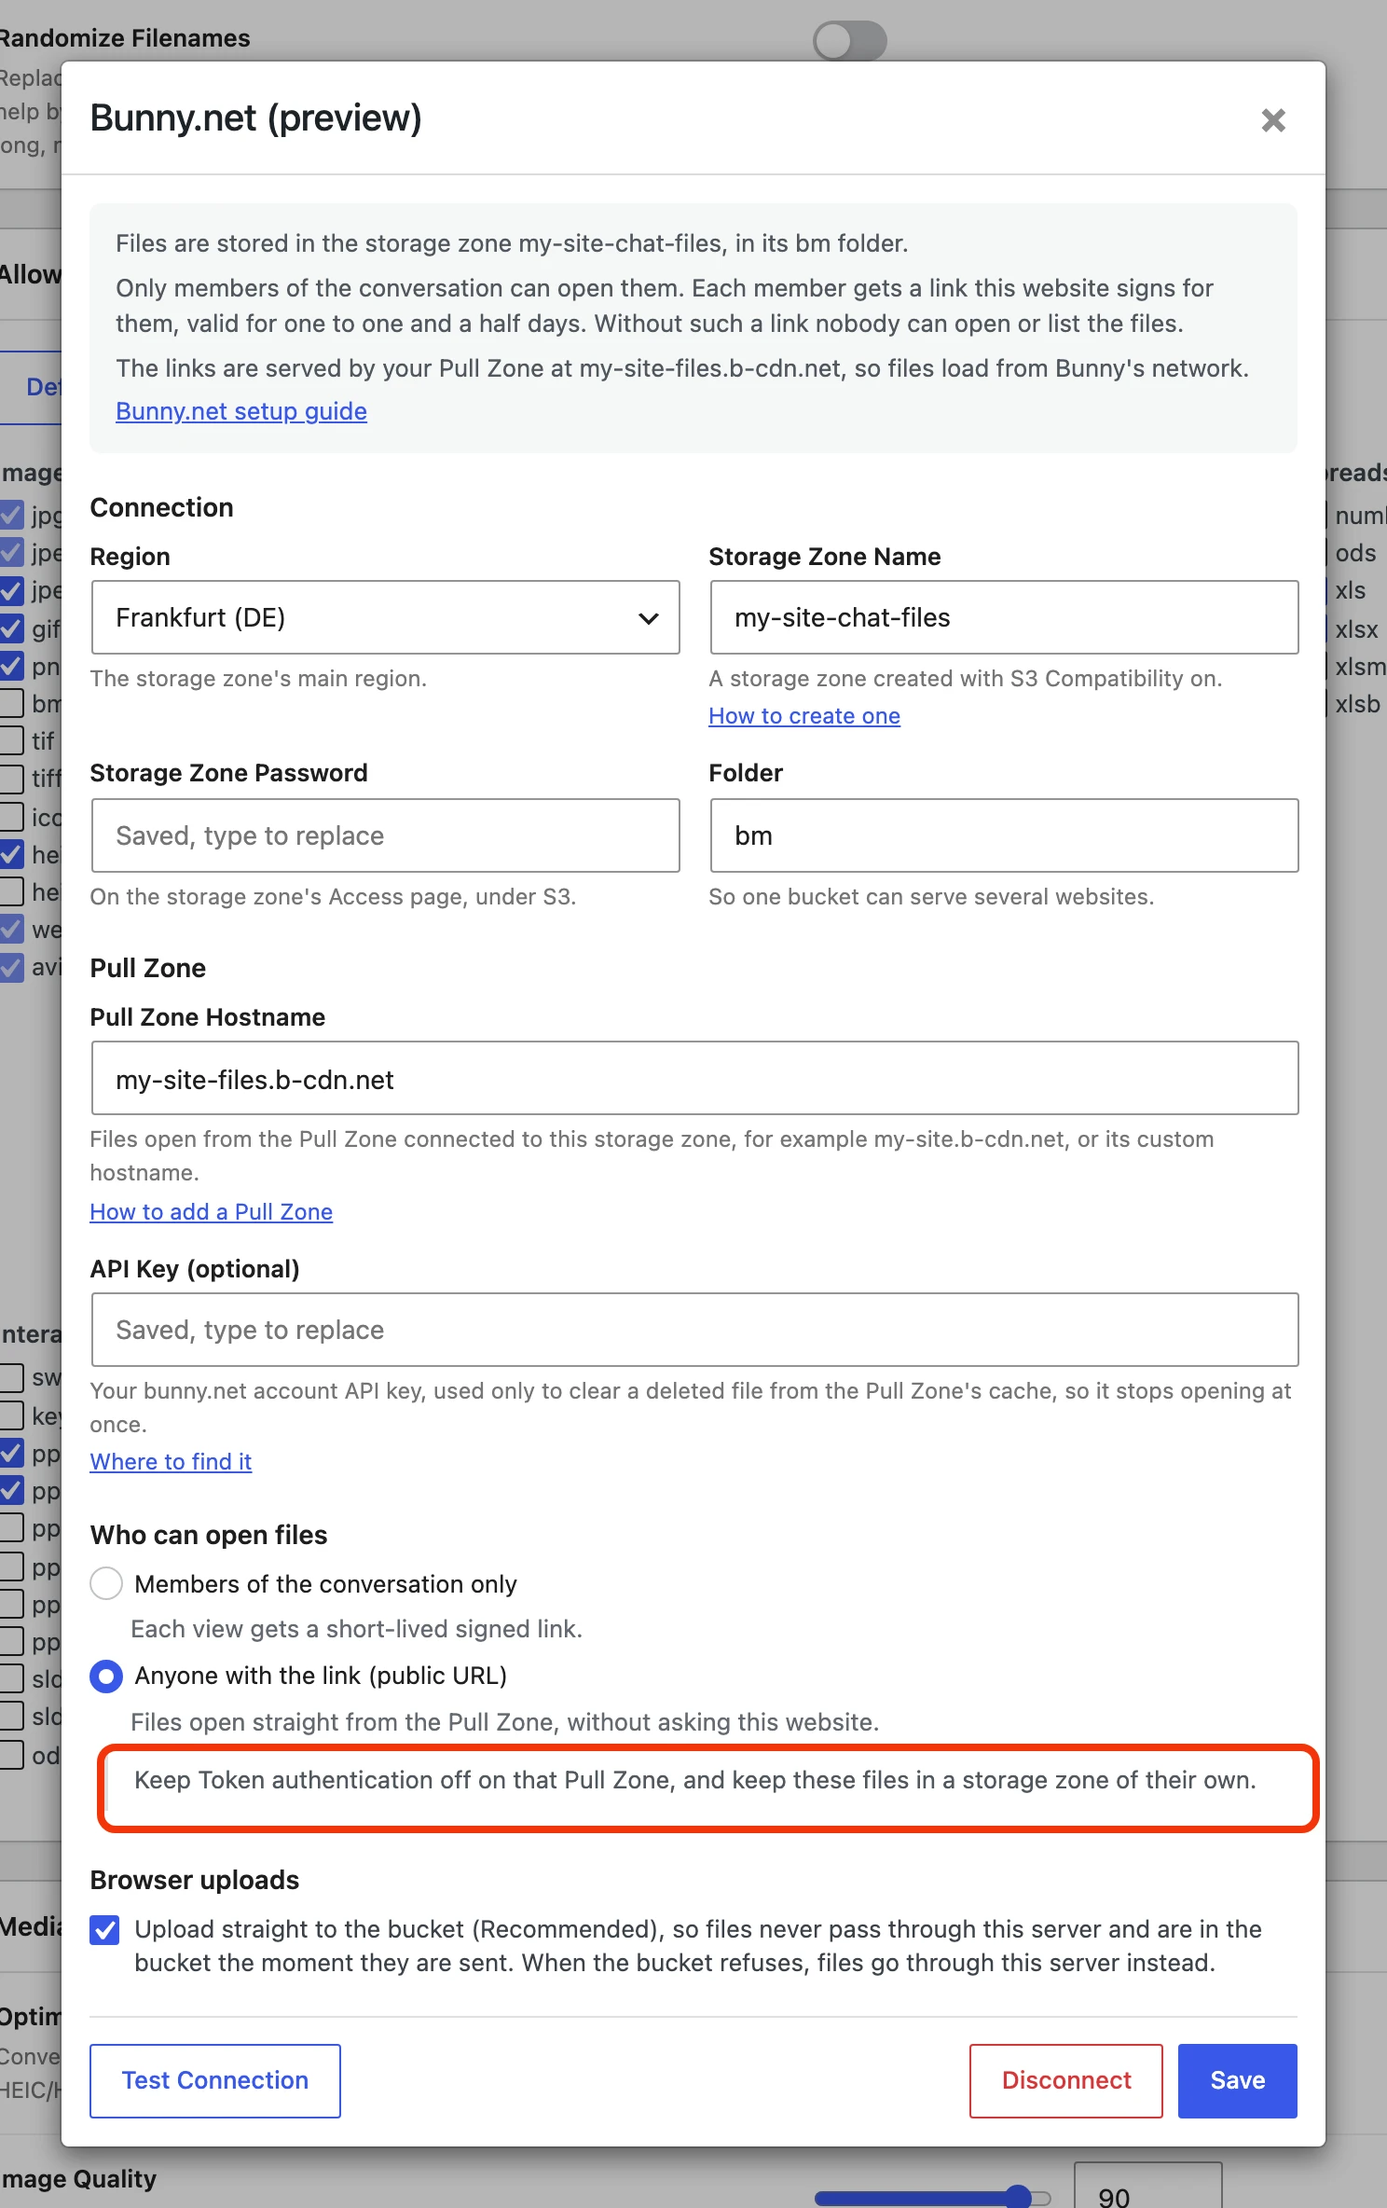Image resolution: width=1387 pixels, height=2208 pixels.
Task: Click the Pull Zone Hostname field
Action: pos(694,1079)
